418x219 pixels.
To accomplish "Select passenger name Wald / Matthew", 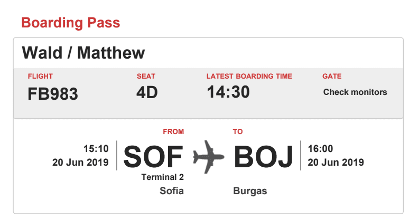I will point(83,53).
